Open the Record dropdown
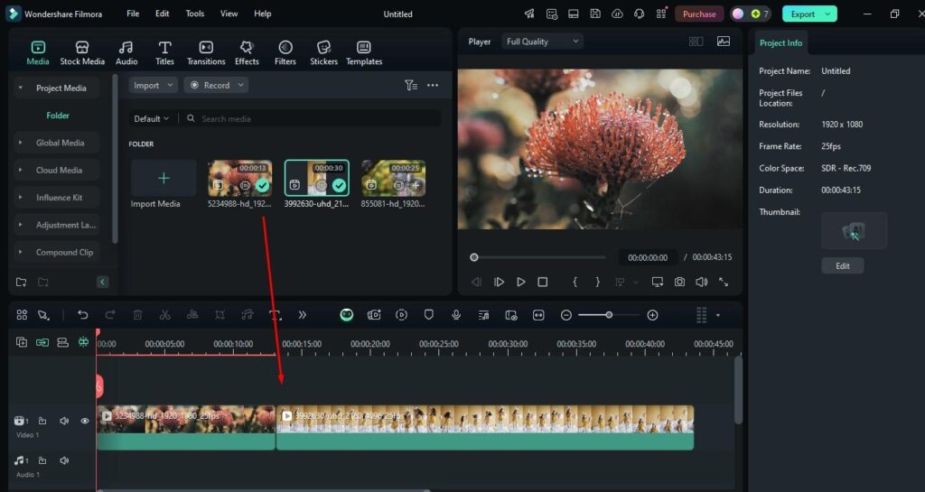Image resolution: width=925 pixels, height=492 pixels. click(x=216, y=86)
